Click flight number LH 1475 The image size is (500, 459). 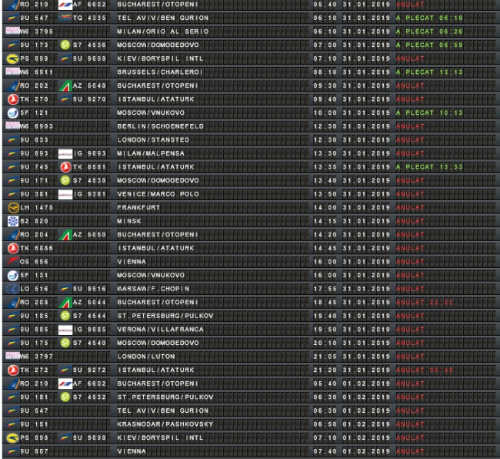pos(37,207)
